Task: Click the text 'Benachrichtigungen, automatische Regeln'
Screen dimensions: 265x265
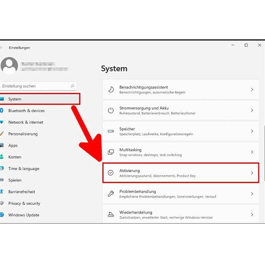Action: click(x=152, y=92)
